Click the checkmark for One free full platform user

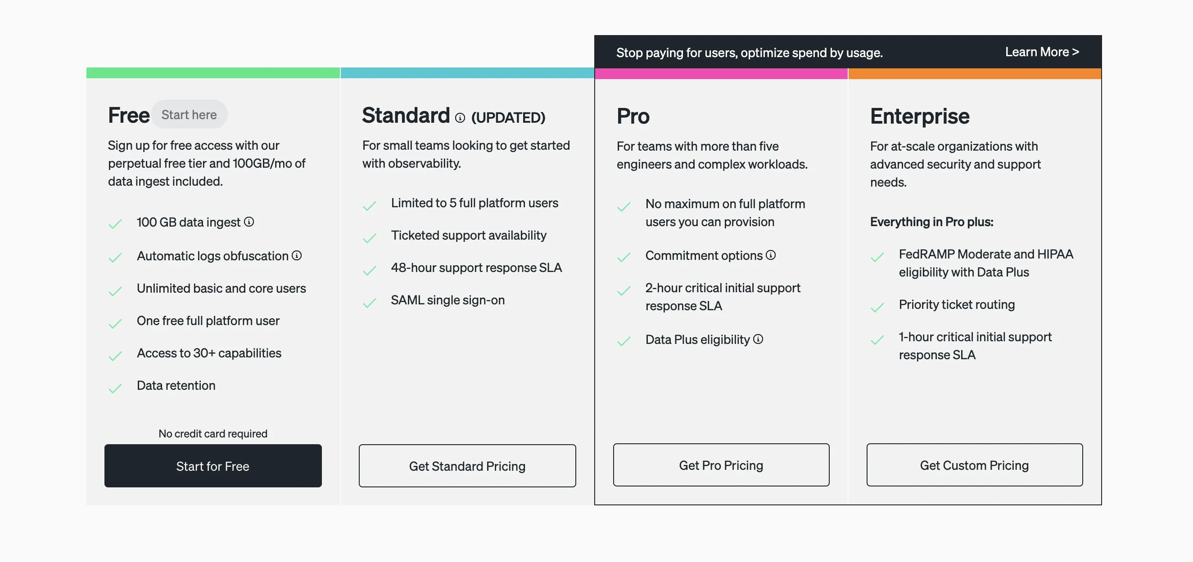pos(115,323)
